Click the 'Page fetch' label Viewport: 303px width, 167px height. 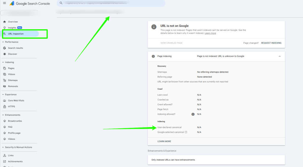163,109
